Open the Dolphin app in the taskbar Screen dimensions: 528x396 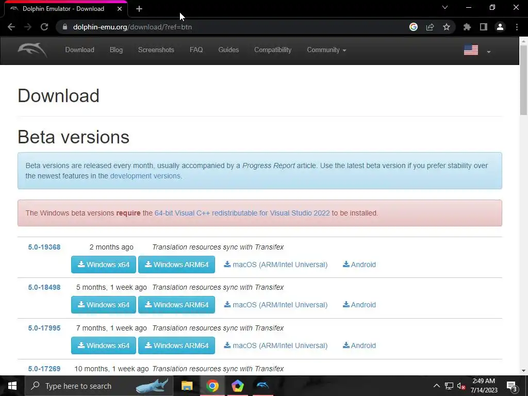[263, 386]
